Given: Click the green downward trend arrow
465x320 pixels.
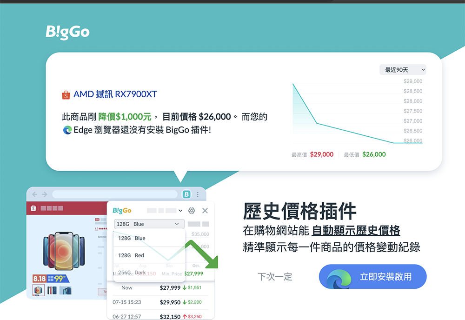Looking at the screenshot, I should click(x=203, y=254).
